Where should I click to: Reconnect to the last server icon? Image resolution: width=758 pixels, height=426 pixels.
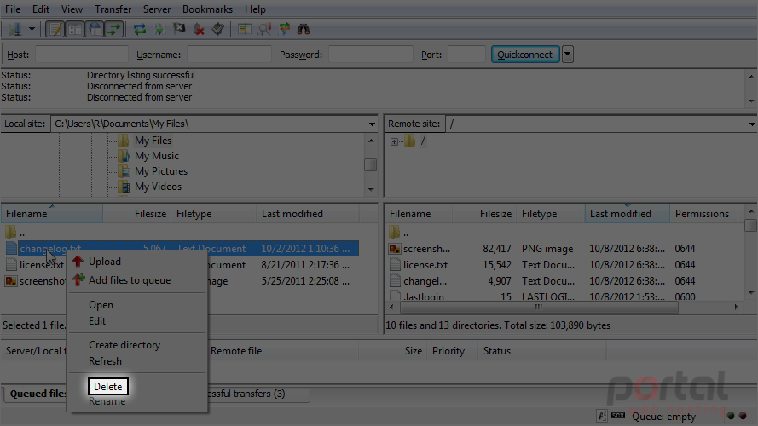coord(218,30)
